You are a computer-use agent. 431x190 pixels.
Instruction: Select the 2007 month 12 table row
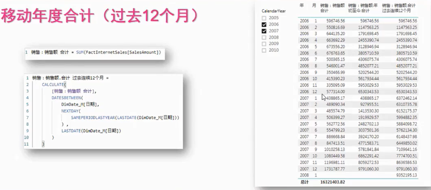pos(358,169)
